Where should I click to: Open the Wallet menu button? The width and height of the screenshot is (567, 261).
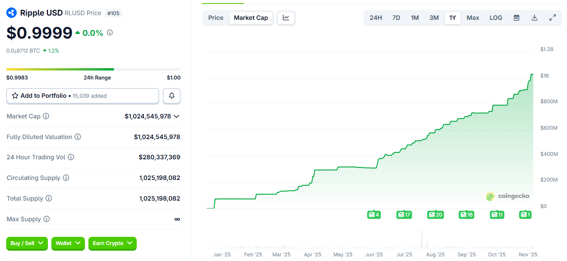coord(68,243)
